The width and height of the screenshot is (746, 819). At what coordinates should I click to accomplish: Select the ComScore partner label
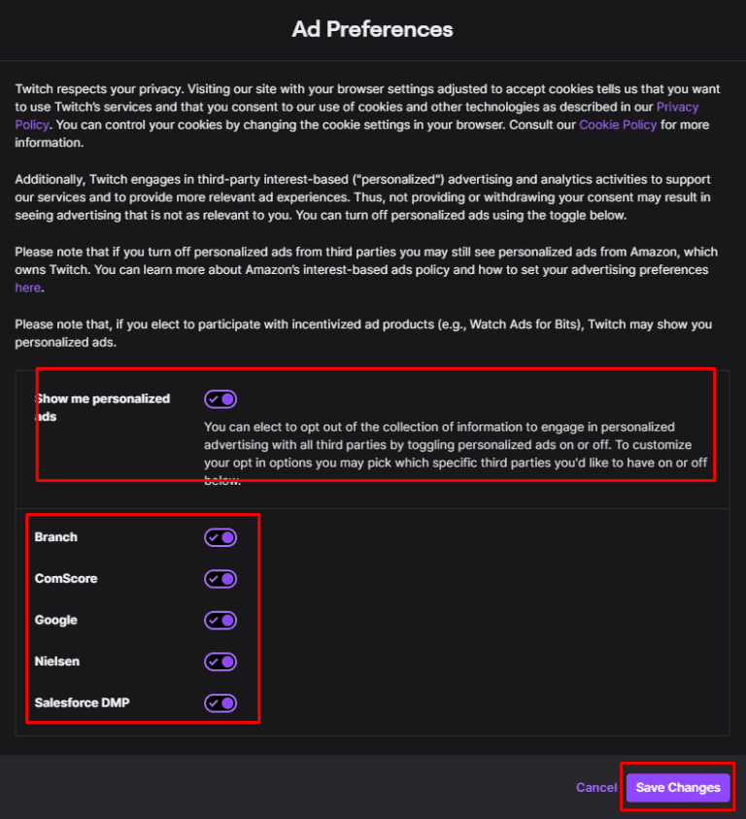coord(65,578)
